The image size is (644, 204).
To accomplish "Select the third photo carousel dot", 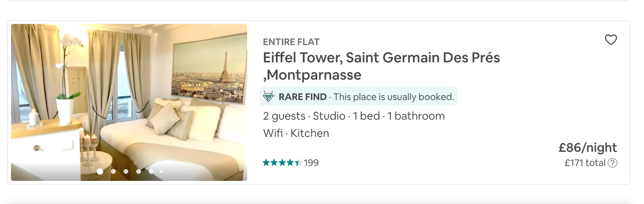I will (x=126, y=171).
